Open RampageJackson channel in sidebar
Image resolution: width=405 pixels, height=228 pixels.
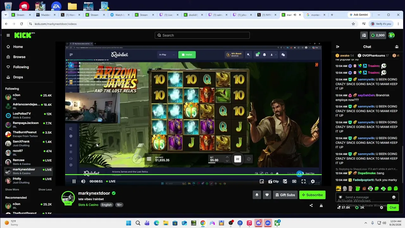coord(28,125)
